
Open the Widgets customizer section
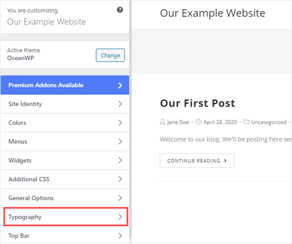pyautogui.click(x=65, y=161)
